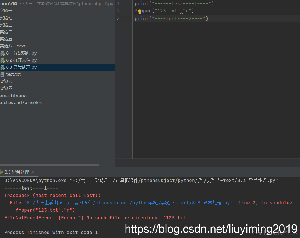Click the '------test----1----' console output line

pyautogui.click(x=31, y=188)
